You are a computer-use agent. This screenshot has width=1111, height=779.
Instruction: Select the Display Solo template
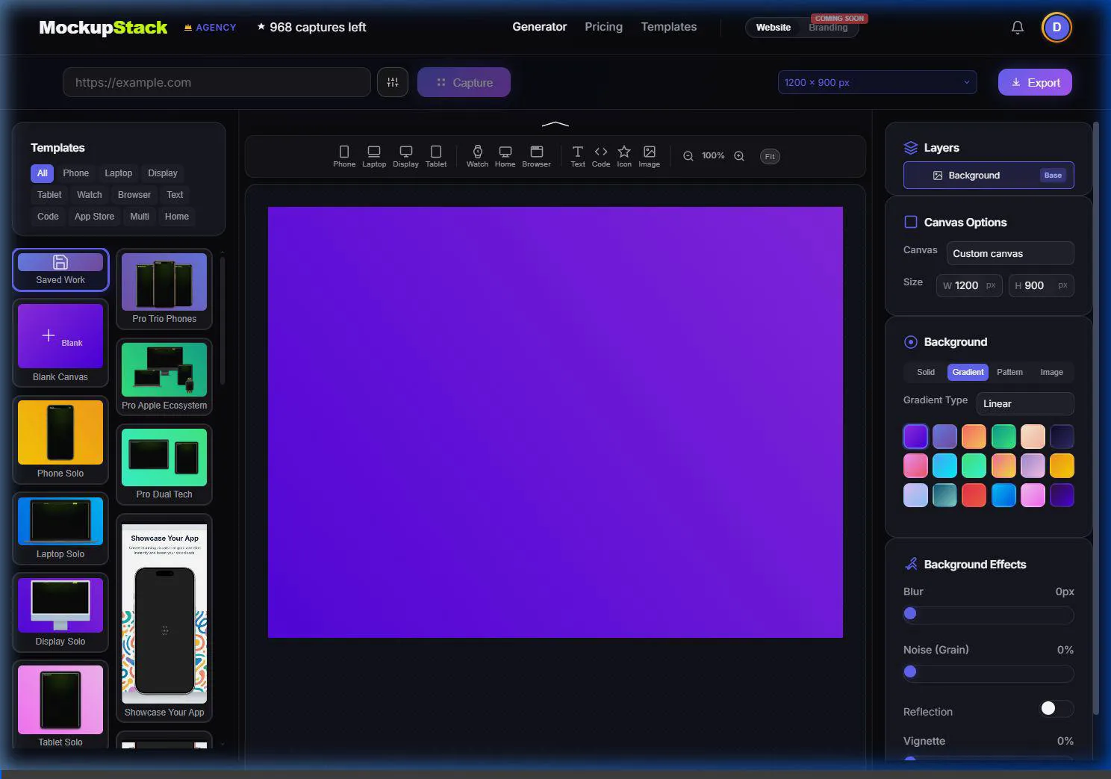[x=60, y=612]
